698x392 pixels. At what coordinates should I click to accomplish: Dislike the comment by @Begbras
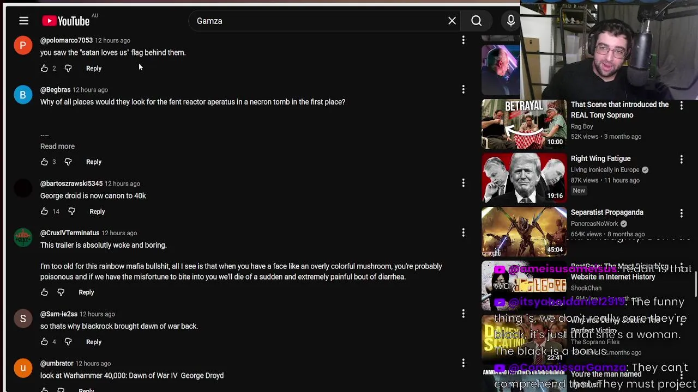68,162
